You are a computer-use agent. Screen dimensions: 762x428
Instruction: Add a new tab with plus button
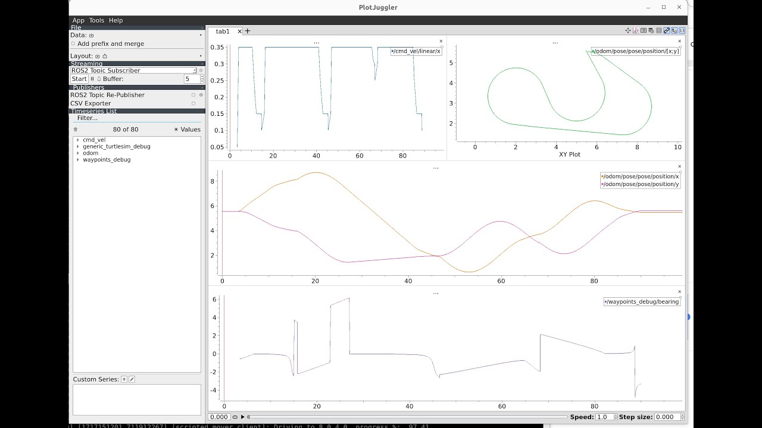[248, 32]
